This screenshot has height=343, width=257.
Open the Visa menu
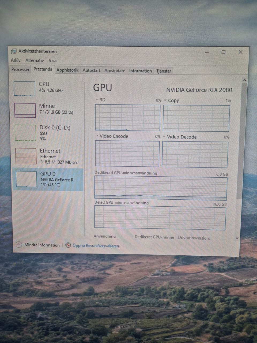point(52,61)
